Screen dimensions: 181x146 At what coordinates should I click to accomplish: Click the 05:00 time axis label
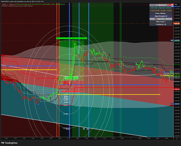[166, 138]
